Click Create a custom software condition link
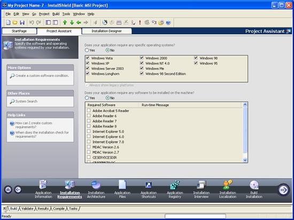The image size is (294, 220). pyautogui.click(x=42, y=76)
